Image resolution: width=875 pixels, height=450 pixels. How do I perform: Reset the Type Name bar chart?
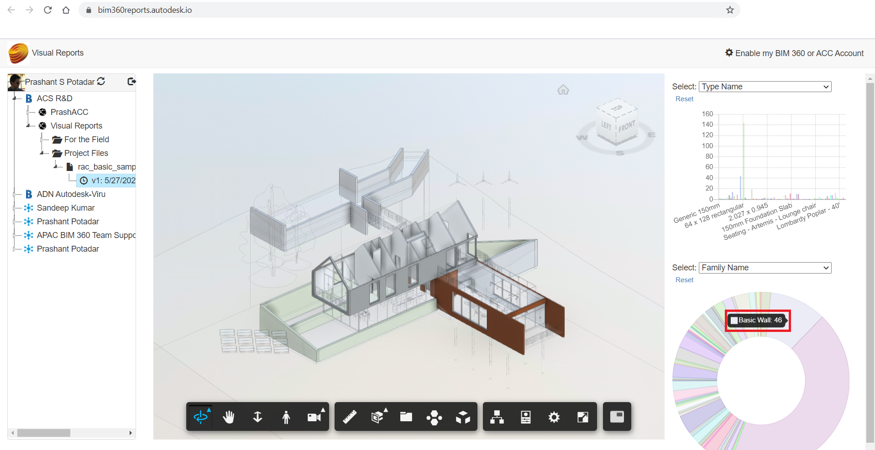point(684,99)
